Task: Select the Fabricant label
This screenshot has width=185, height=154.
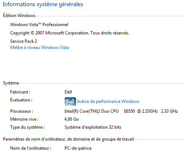Action: [x=20, y=92]
